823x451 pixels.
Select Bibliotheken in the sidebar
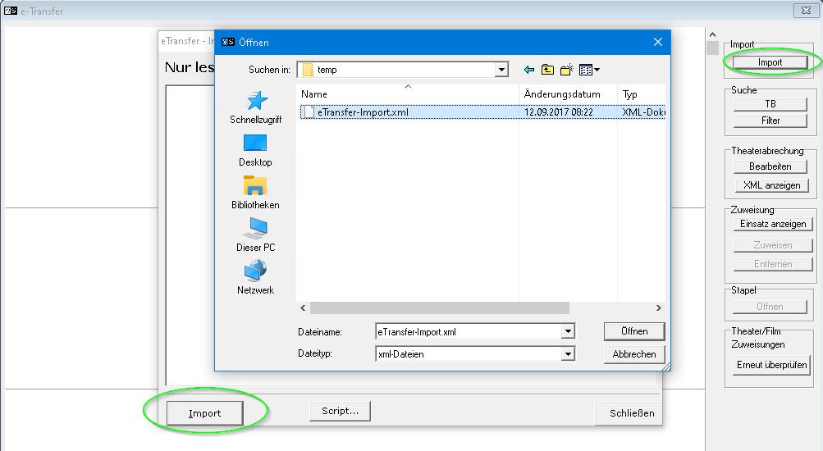click(x=255, y=192)
